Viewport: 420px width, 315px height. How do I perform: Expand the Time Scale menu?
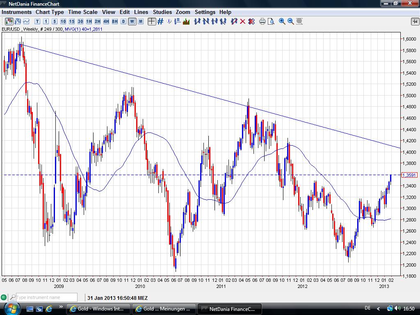[x=83, y=12]
